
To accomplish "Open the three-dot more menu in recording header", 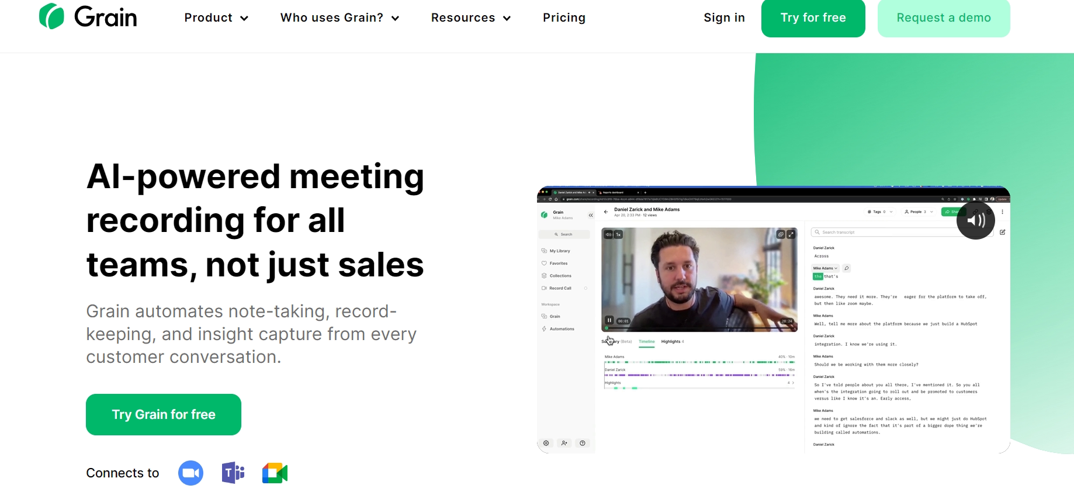I will click(x=1002, y=212).
